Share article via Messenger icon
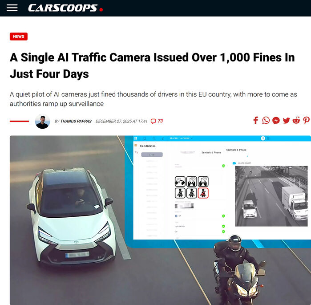 [276, 121]
